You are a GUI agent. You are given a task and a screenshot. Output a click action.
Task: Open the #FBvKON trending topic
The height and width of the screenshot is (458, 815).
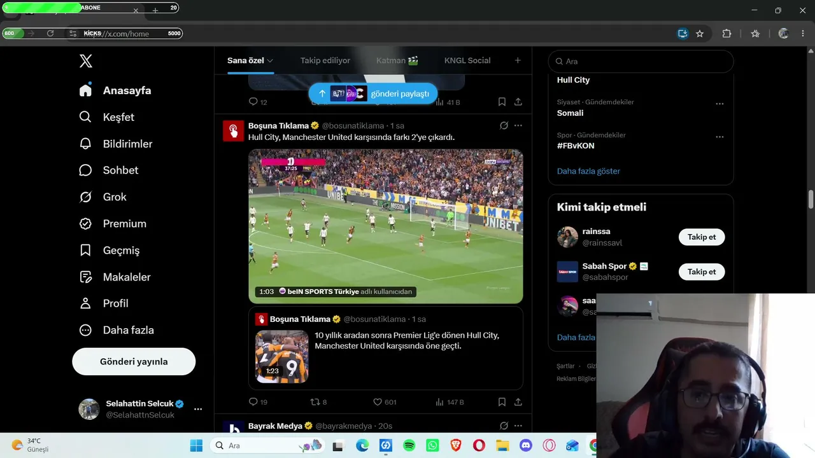tap(576, 146)
